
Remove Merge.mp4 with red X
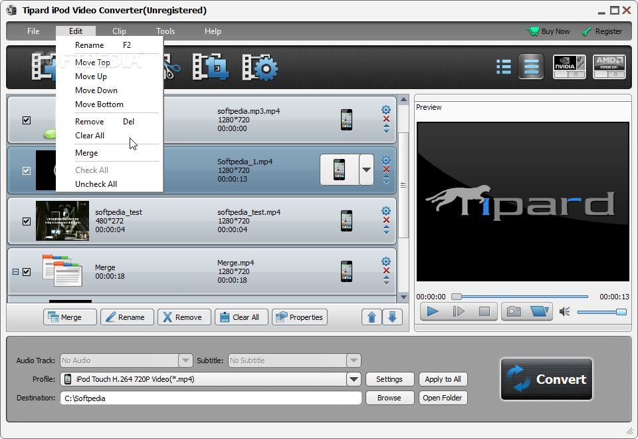(386, 271)
